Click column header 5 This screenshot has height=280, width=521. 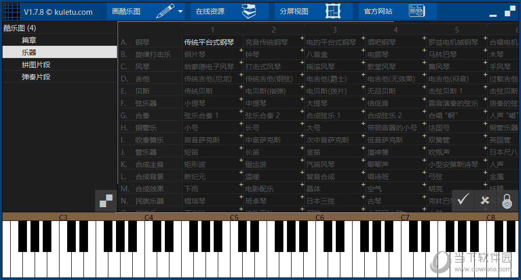(457, 30)
